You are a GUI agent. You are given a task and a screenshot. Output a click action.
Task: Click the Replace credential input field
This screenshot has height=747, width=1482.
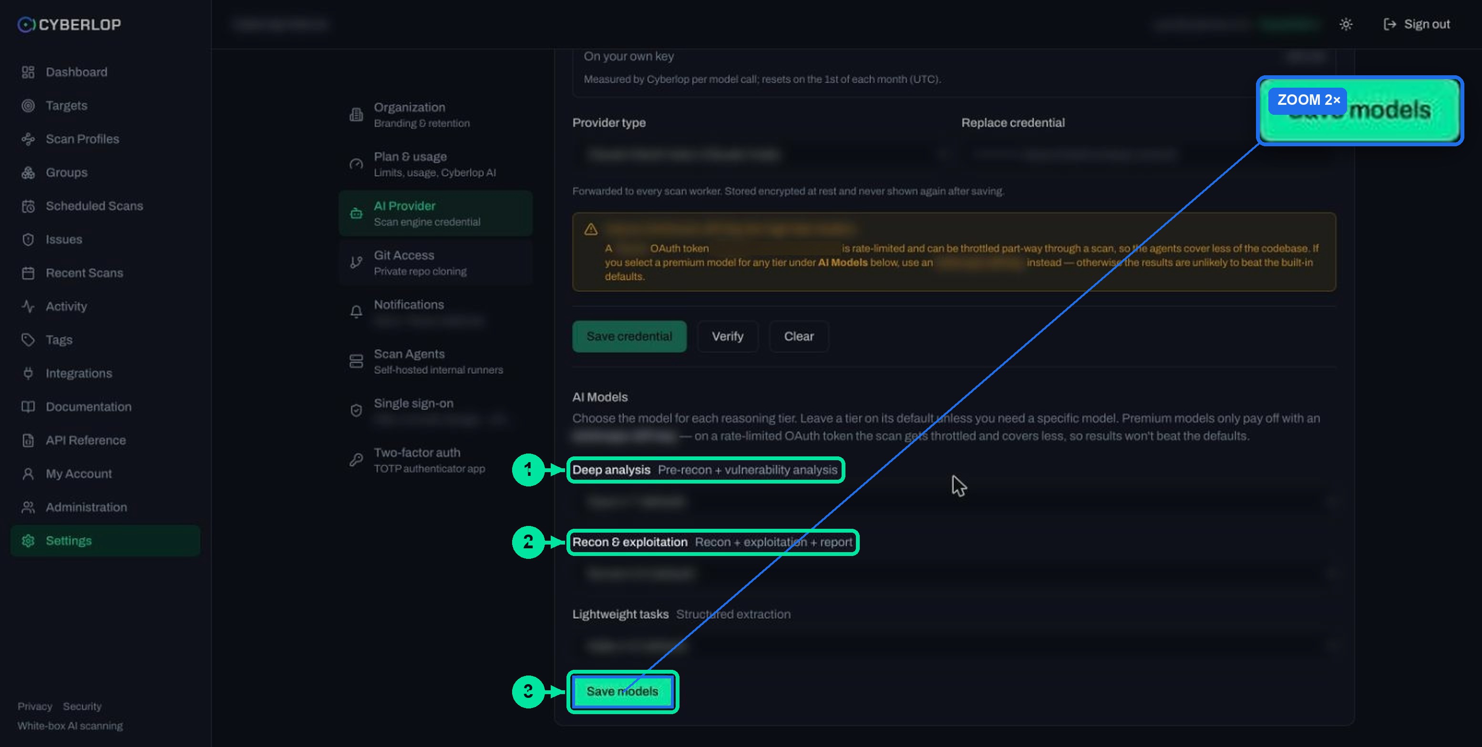[x=1149, y=154]
